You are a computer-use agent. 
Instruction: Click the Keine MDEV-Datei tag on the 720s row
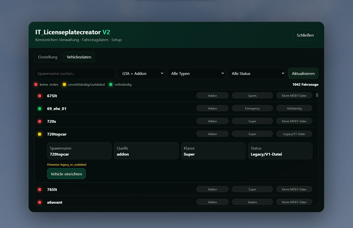tap(294, 121)
